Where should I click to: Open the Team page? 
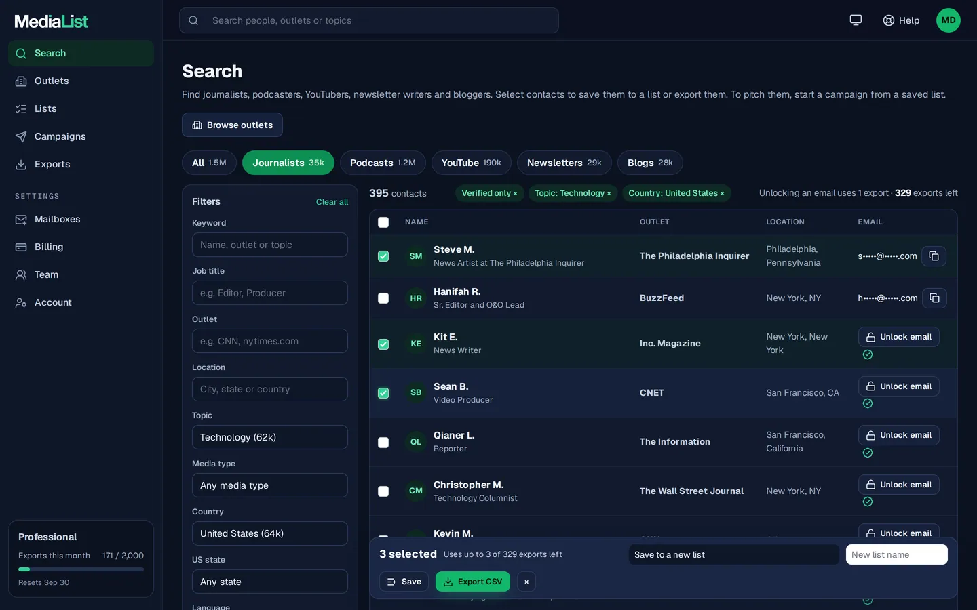(x=81, y=274)
